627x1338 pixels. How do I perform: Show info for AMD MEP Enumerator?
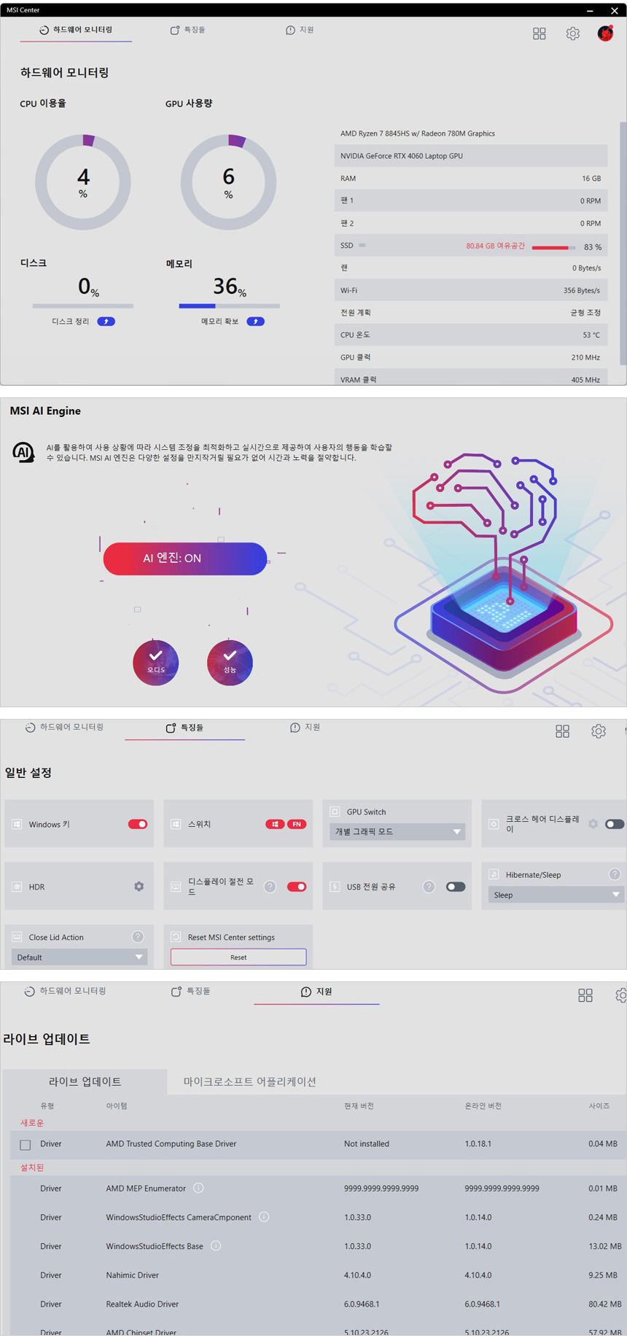coord(198,1188)
